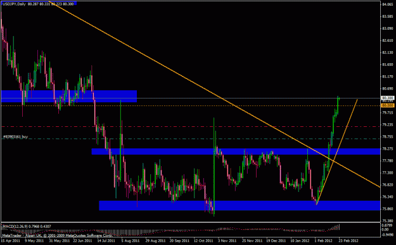Click the 81.170 price scale label
The image size is (396, 245).
point(388,76)
